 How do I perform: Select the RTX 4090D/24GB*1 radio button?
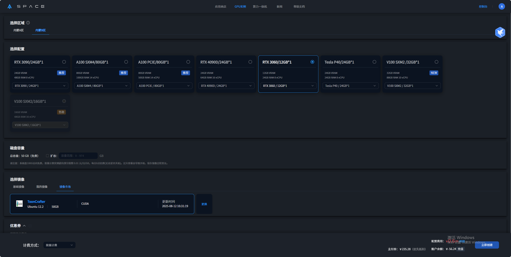coord(250,62)
